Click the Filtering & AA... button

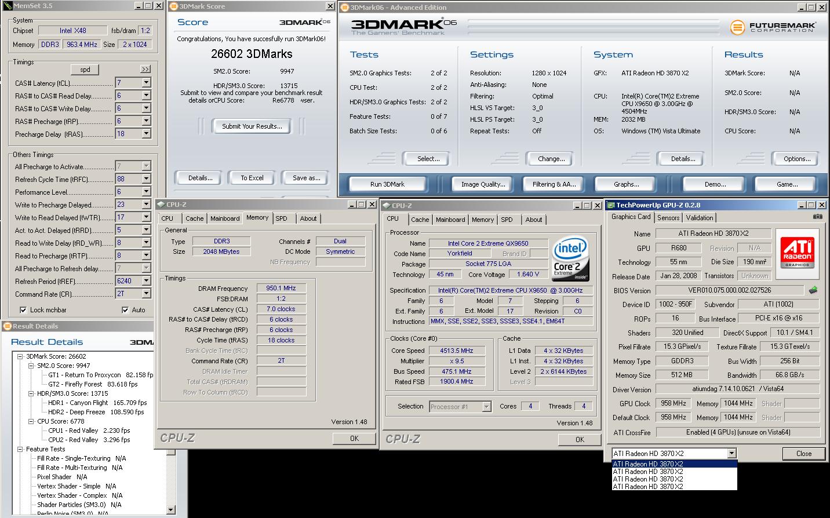coord(554,184)
